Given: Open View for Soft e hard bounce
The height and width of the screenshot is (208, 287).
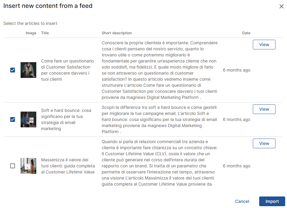Looking at the screenshot, I should coord(264,109).
